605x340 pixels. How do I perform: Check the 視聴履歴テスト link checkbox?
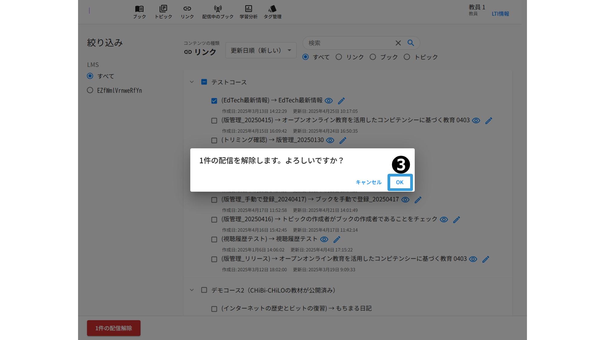(x=214, y=239)
